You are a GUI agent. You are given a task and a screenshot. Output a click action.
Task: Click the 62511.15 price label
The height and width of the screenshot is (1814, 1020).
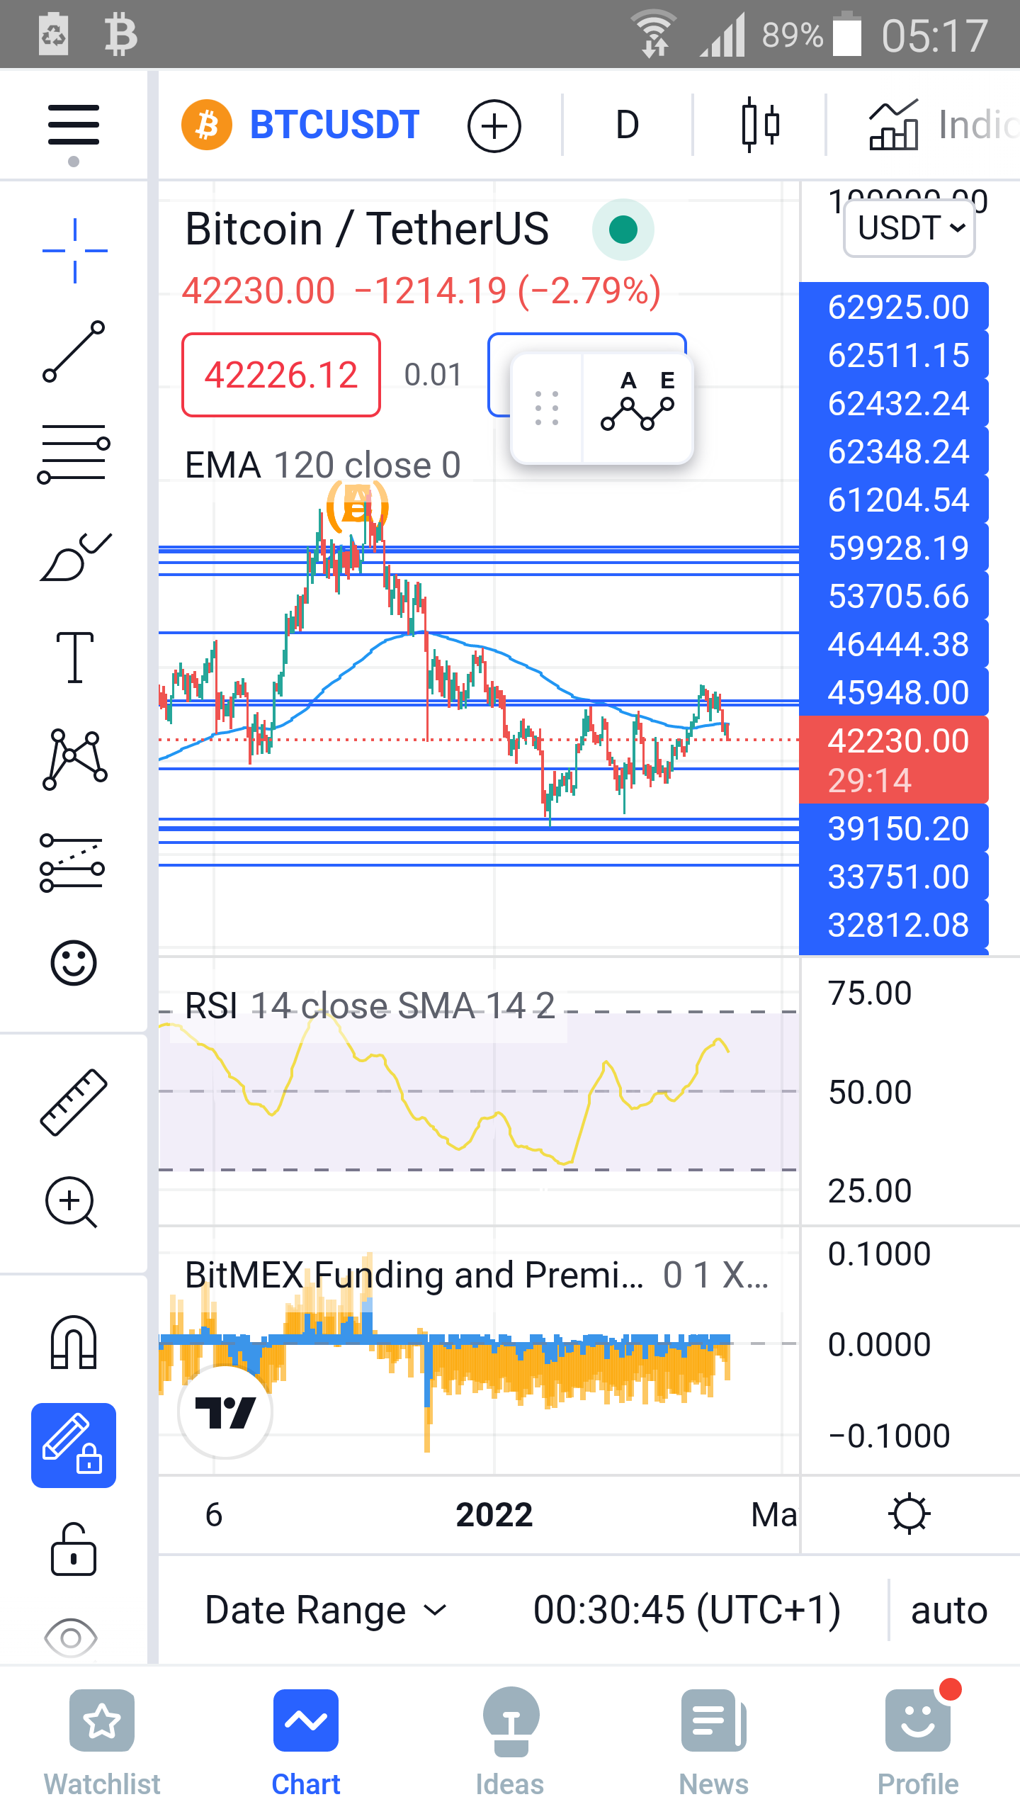(894, 355)
